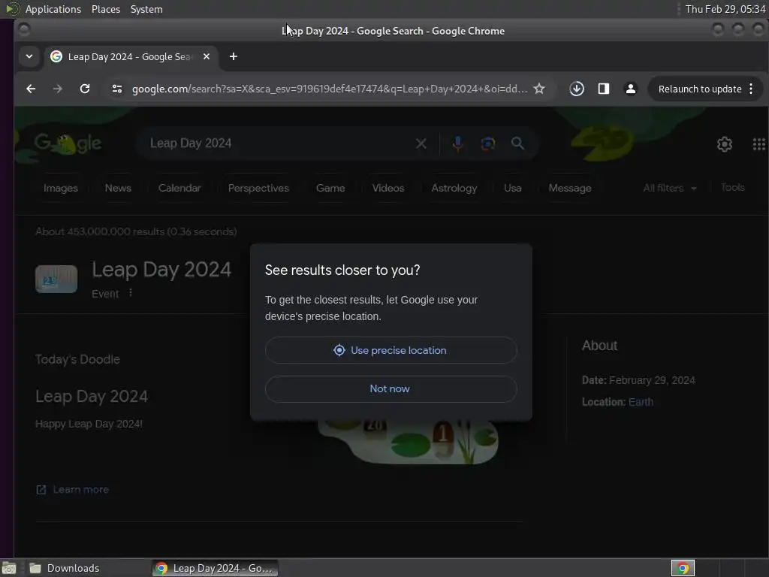Open site information icon in address bar
The width and height of the screenshot is (769, 577).
[x=116, y=89]
